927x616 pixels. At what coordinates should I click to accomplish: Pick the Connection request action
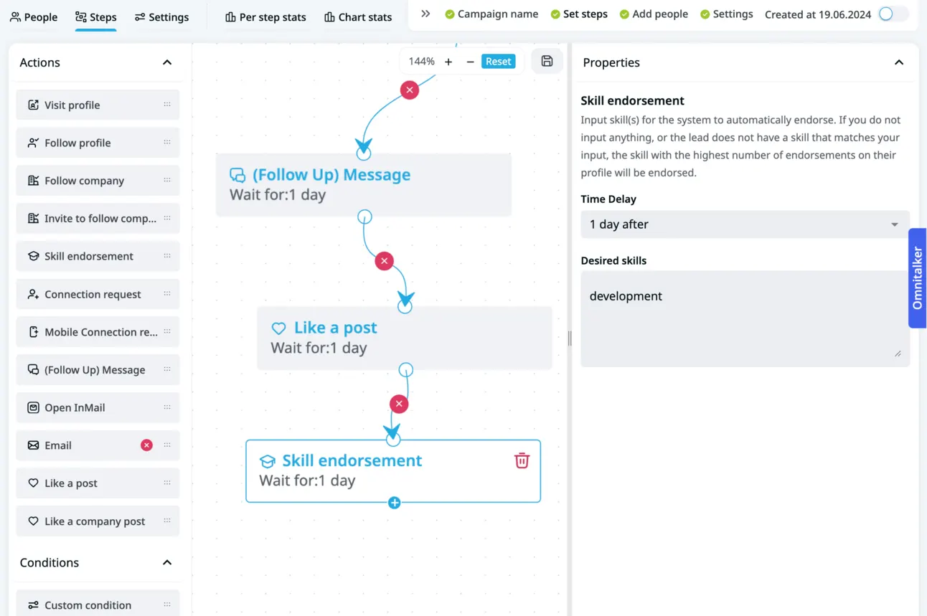[x=98, y=294]
